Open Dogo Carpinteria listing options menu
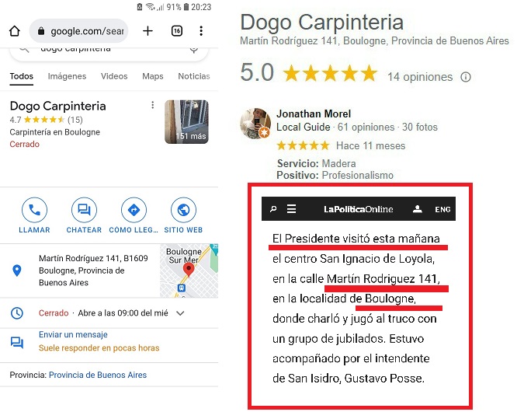The height and width of the screenshot is (412, 517). tap(152, 105)
